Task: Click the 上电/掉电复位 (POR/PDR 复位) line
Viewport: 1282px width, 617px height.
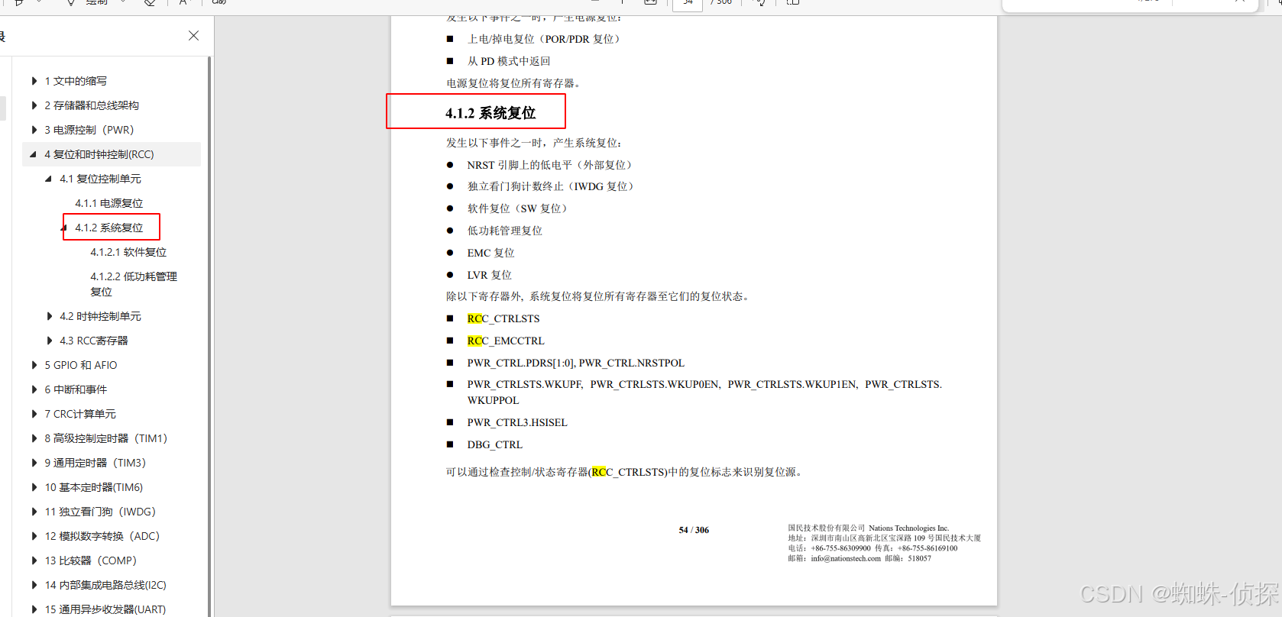Action: coord(544,39)
